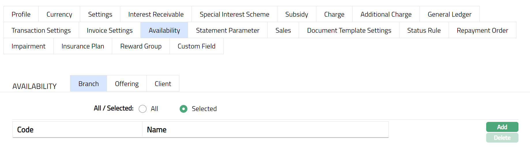Select the Repayment Order tab
The height and width of the screenshot is (150, 530).
(x=482, y=30)
